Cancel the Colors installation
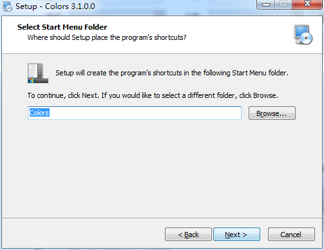Image resolution: width=324 pixels, height=250 pixels. 291,235
